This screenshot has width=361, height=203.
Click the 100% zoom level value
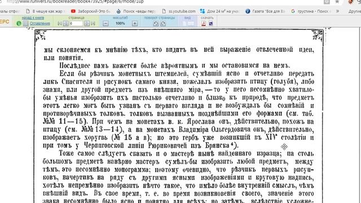(x=120, y=23)
